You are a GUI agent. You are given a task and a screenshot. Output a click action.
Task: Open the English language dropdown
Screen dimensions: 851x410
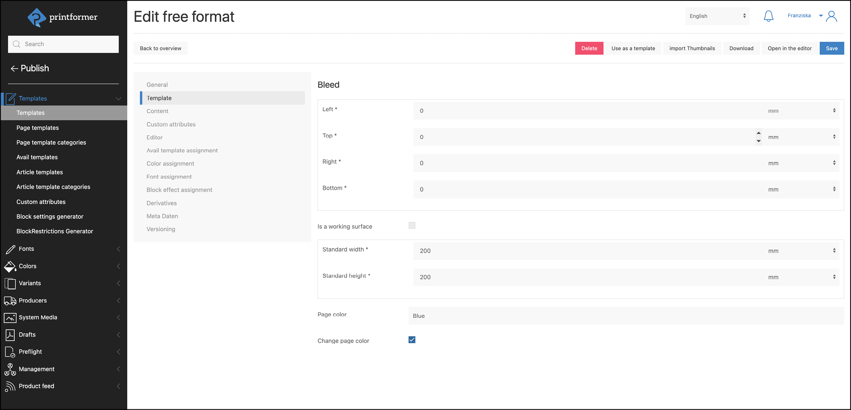coord(717,16)
